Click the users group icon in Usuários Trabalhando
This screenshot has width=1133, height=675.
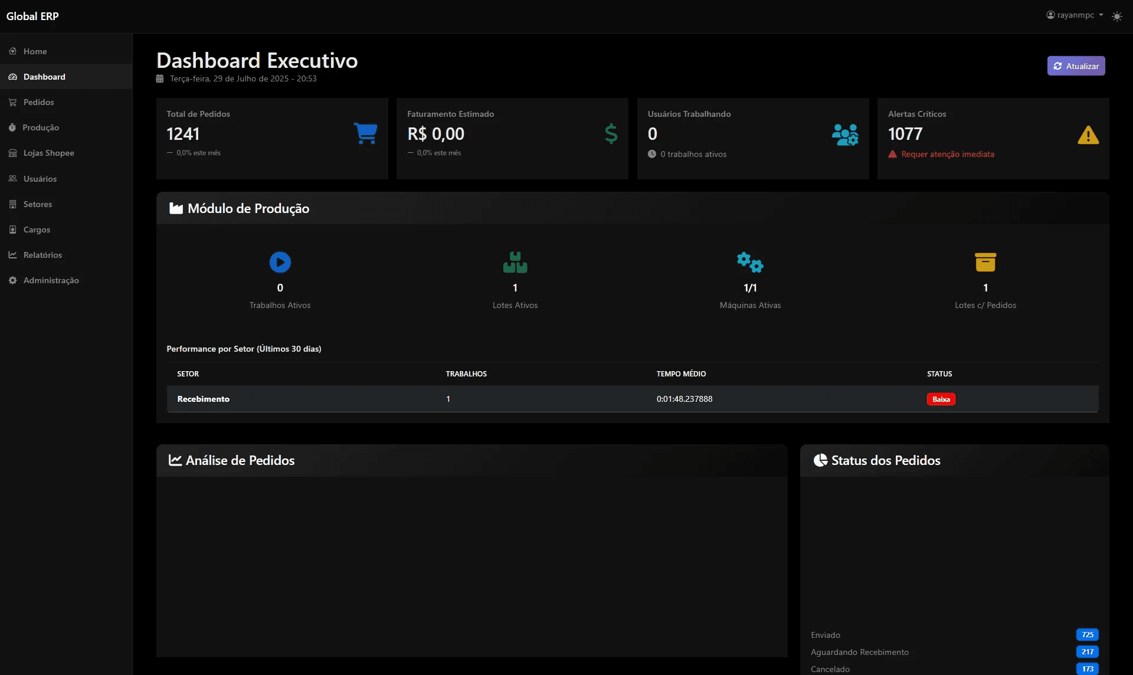844,135
